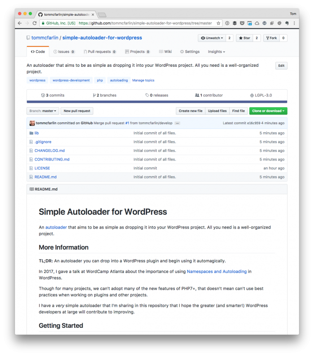The image size is (314, 356).
Task: Open README.md in file list
Action: 45,177
